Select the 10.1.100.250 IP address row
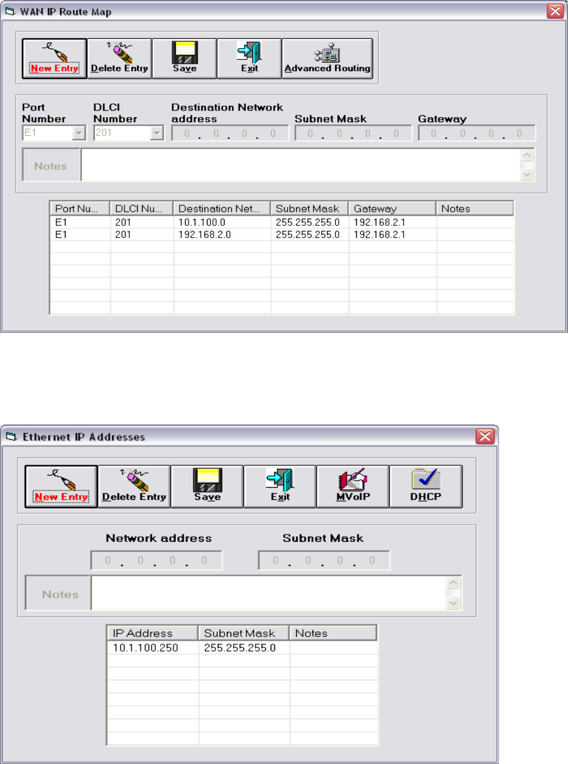This screenshot has width=568, height=764. point(242,647)
